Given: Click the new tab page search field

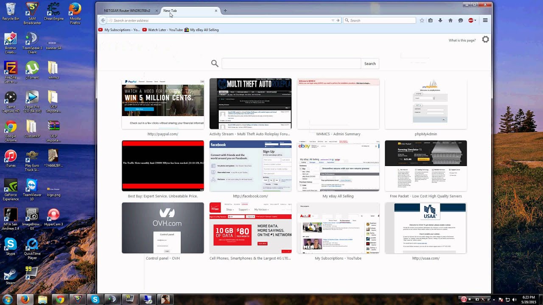Looking at the screenshot, I should tap(291, 64).
